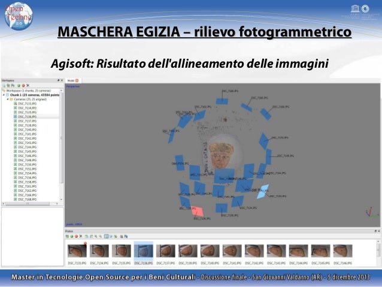Click the Rotate right icon in Photos toolbar

click(92, 236)
